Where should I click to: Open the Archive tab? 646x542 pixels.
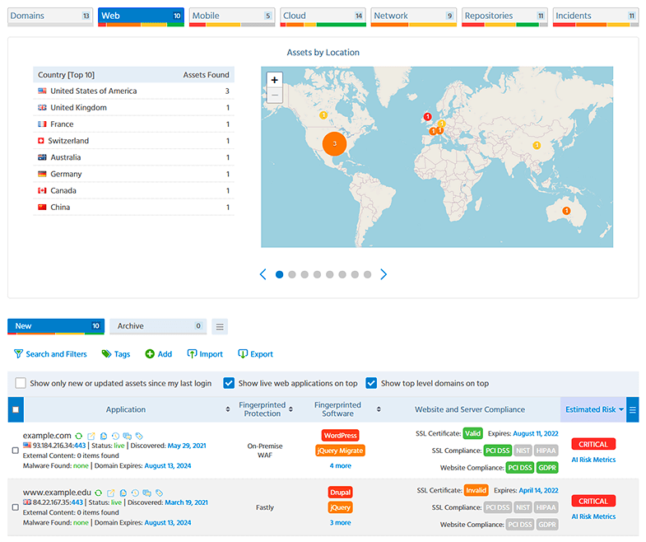(x=157, y=326)
